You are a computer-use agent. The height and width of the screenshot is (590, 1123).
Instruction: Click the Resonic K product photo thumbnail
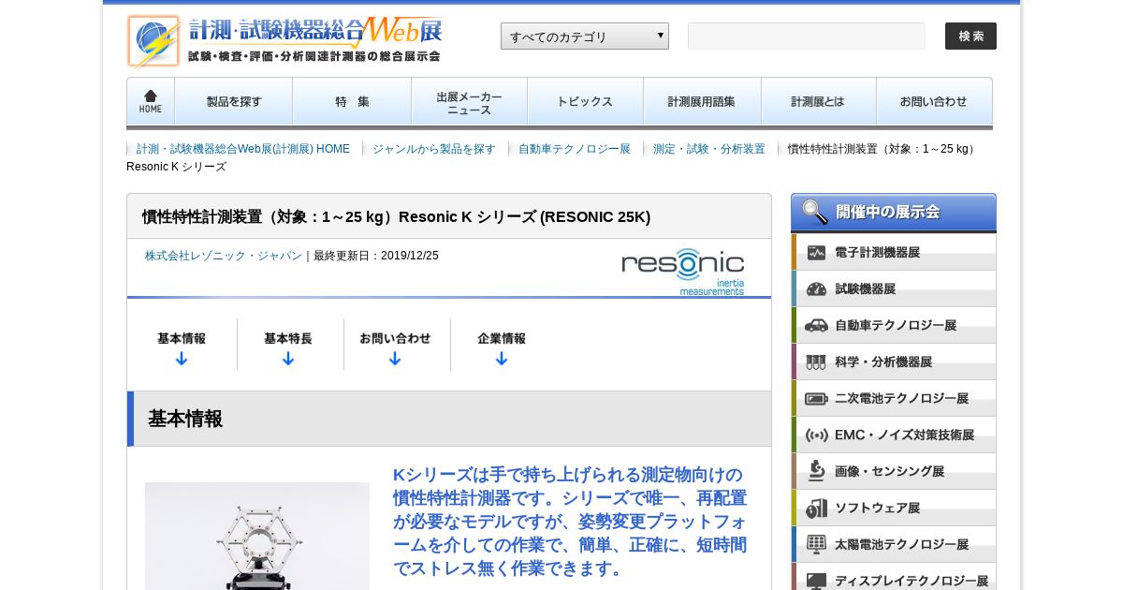[257, 537]
